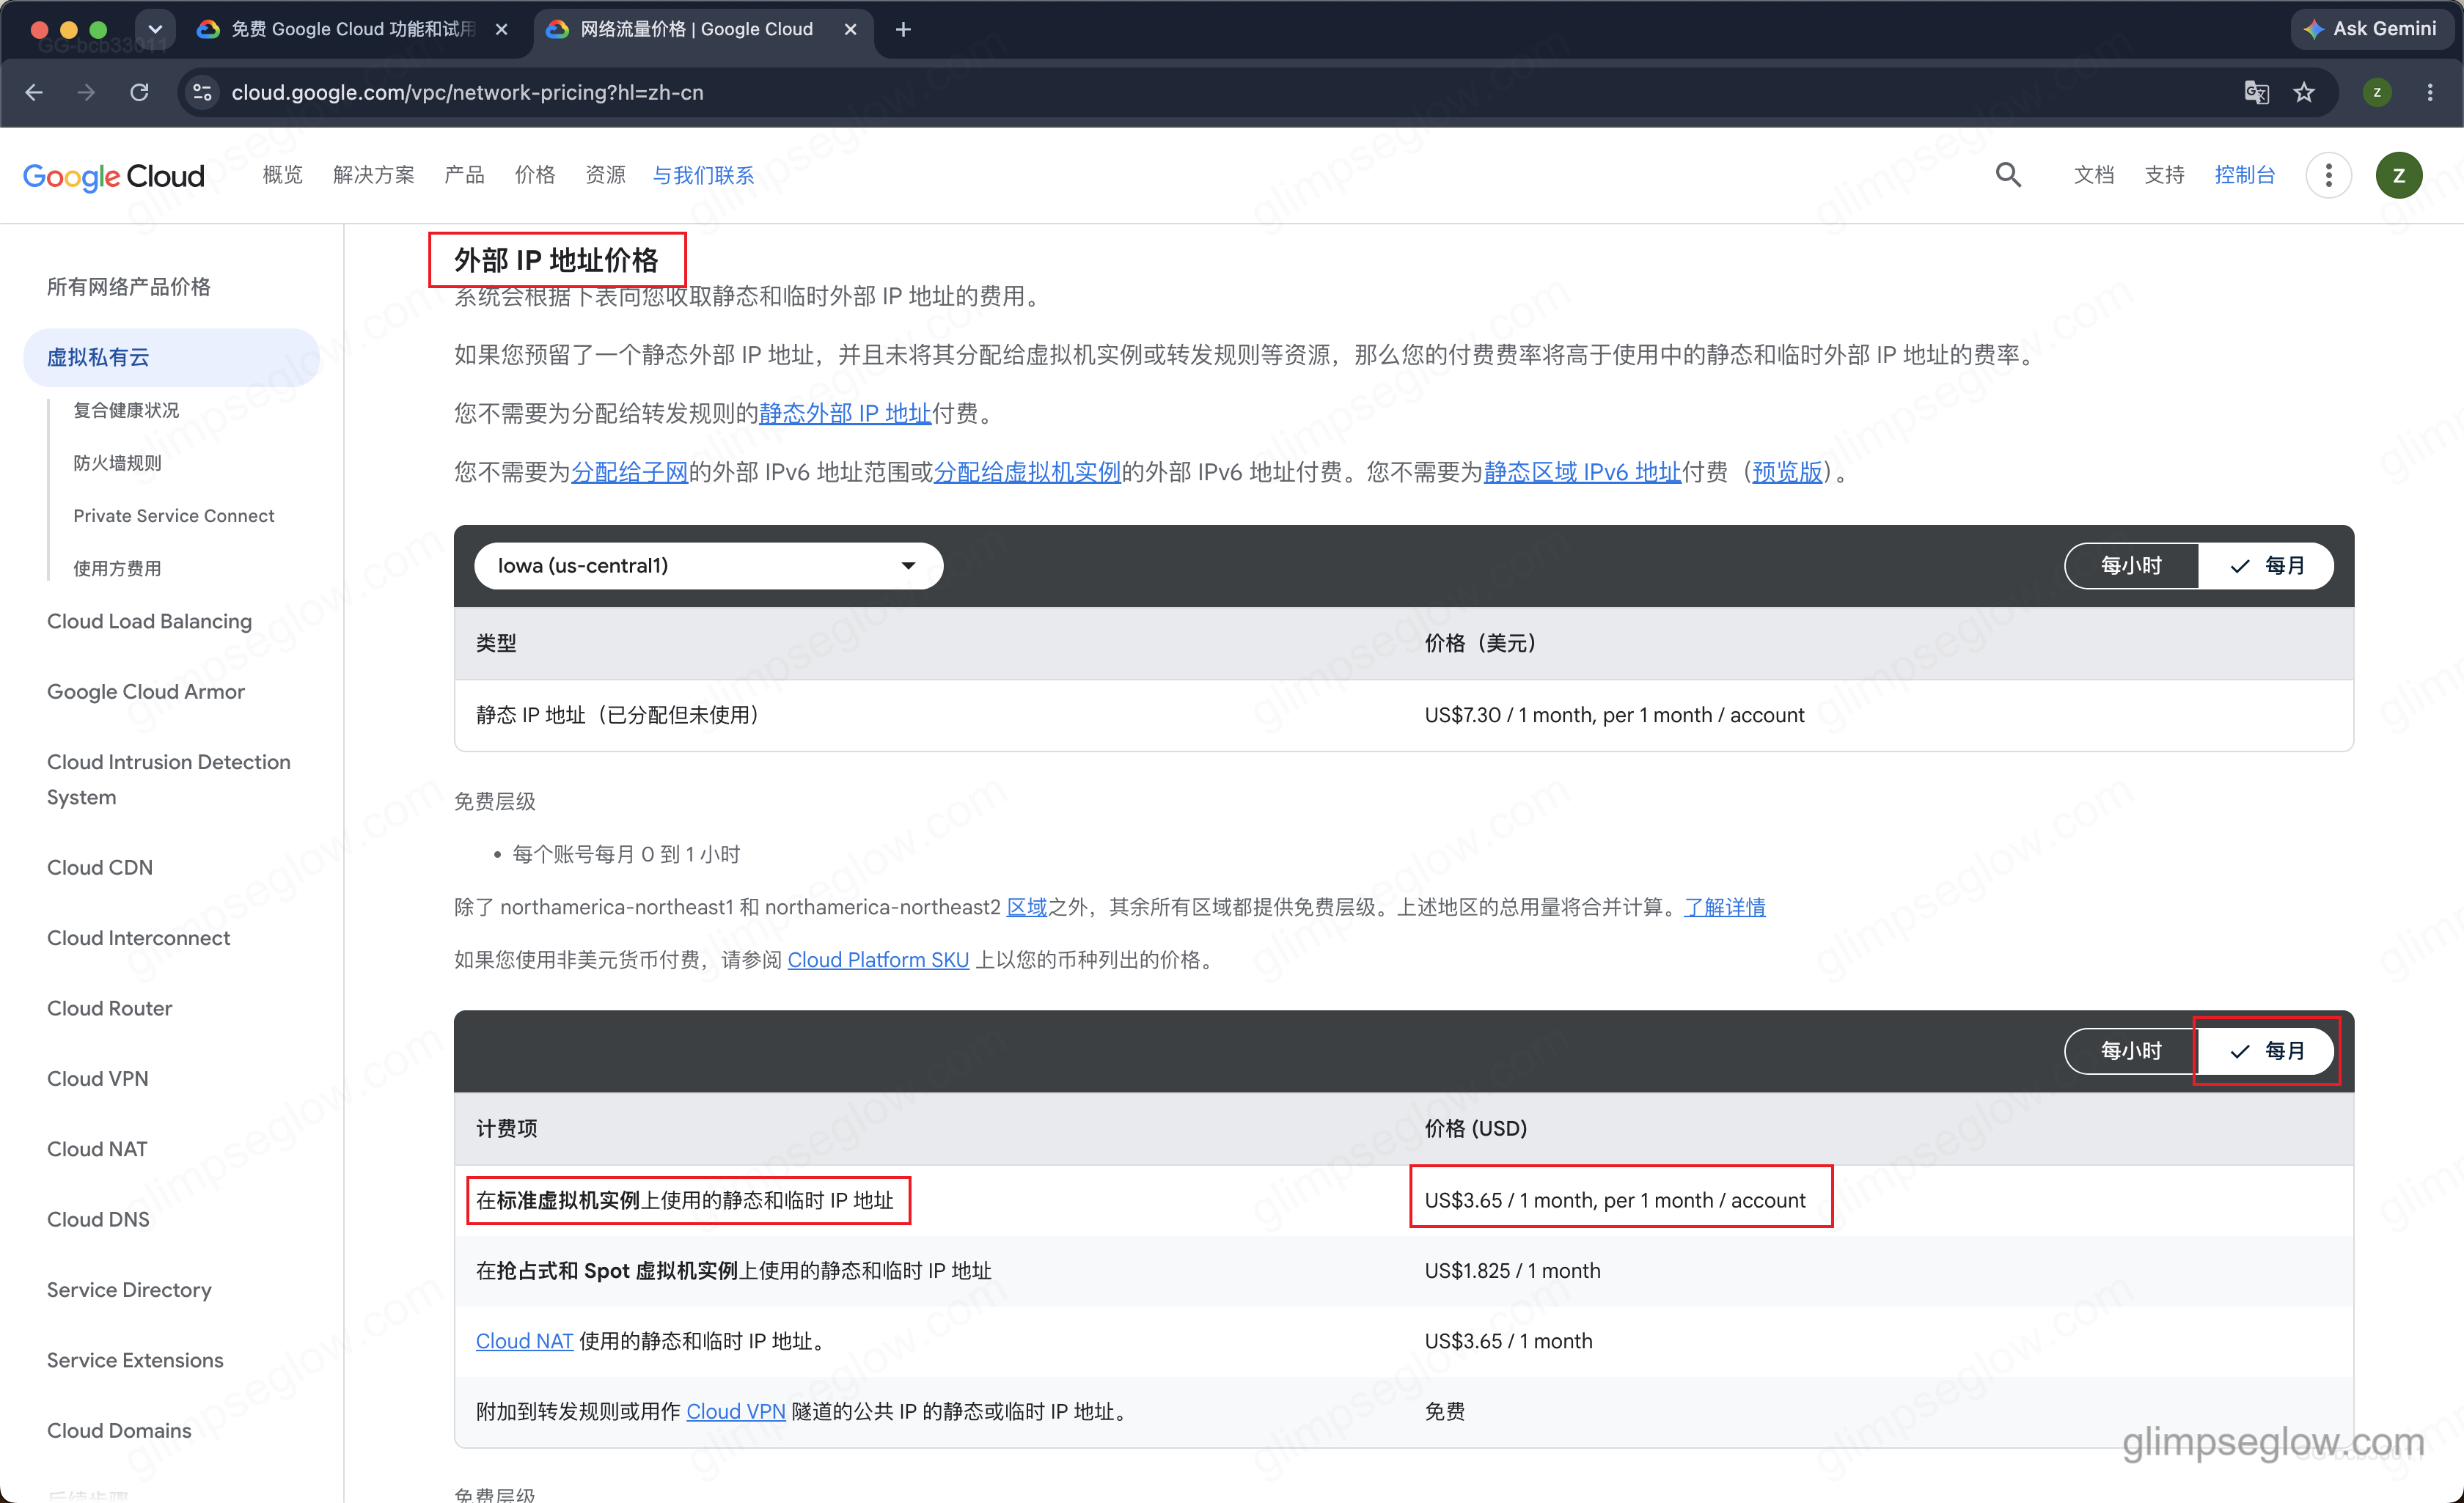Open the 产品 menu
The width and height of the screenshot is (2464, 1503).
(x=464, y=175)
